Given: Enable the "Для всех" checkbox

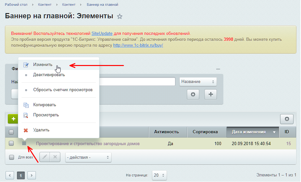Looking at the screenshot, I should click(11, 157).
